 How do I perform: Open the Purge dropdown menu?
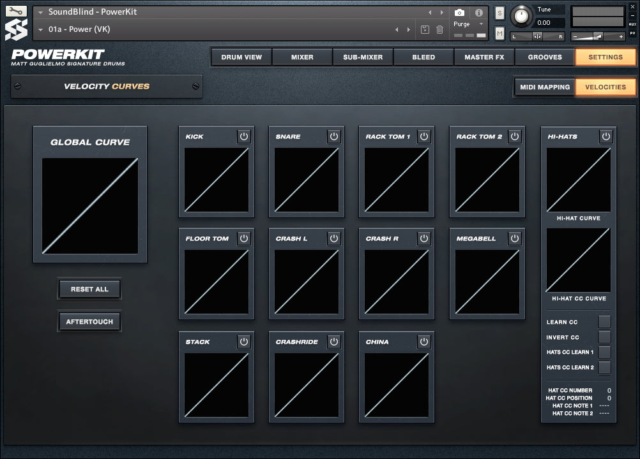(x=468, y=24)
